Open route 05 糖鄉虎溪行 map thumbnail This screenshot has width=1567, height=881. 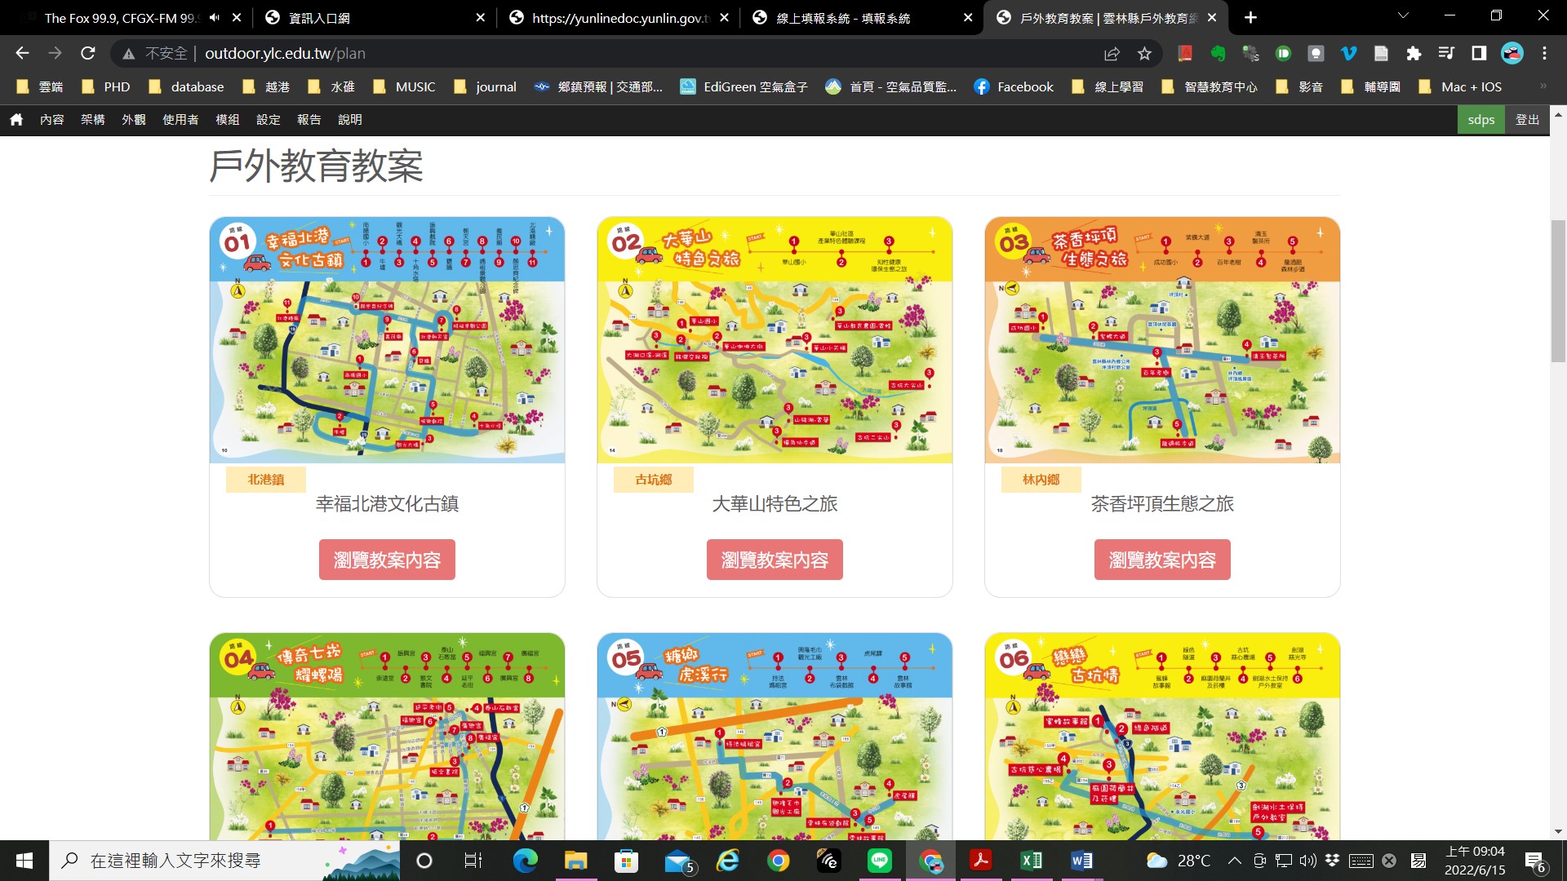tap(775, 737)
